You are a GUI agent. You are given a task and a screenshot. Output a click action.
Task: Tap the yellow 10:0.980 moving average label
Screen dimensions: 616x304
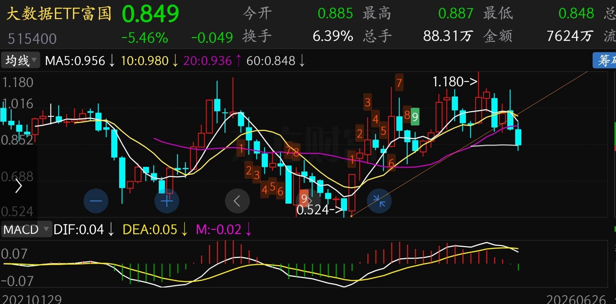point(149,61)
